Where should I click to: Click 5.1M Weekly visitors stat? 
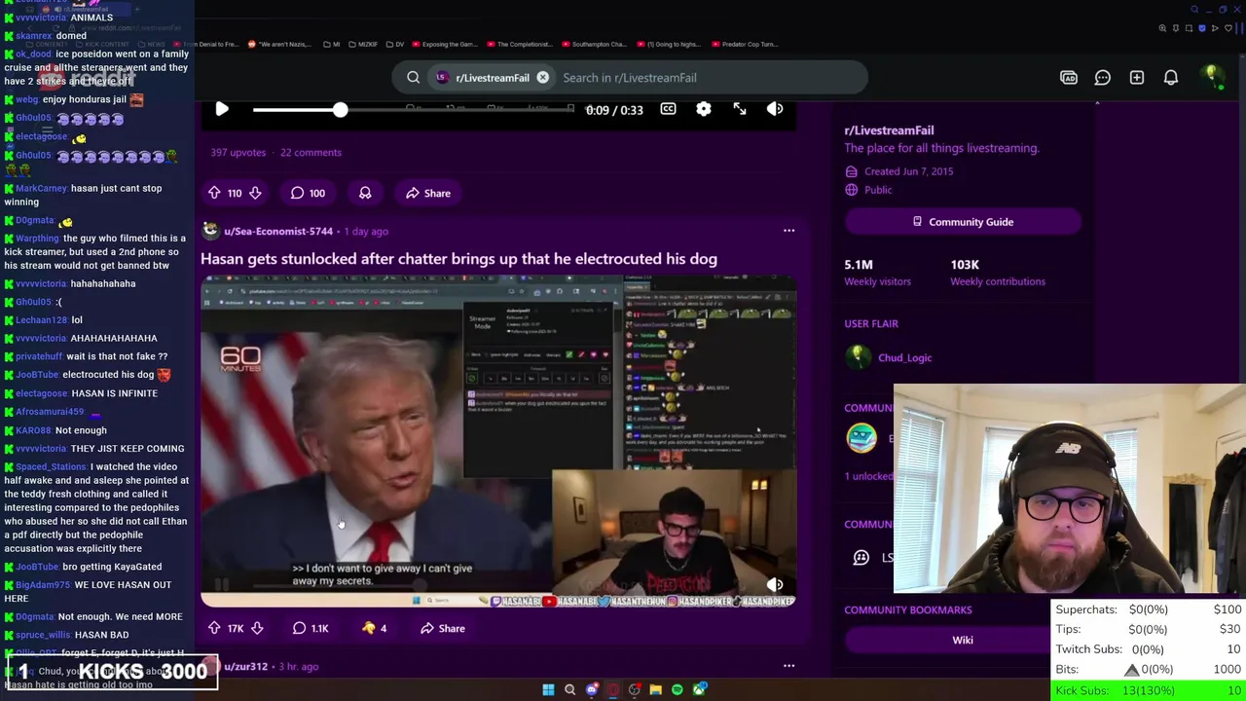tap(877, 273)
